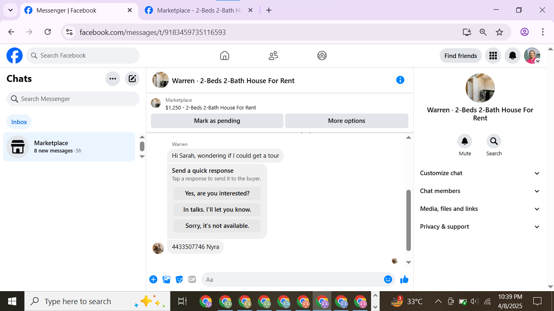This screenshot has width=554, height=311.
Task: Send "Sorry, it's not available." response
Action: [217, 226]
